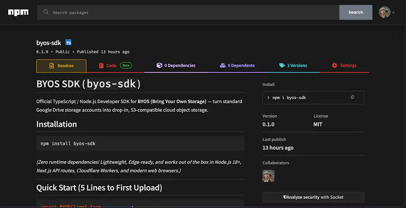Click the Search button
406x208 pixels.
click(x=356, y=12)
